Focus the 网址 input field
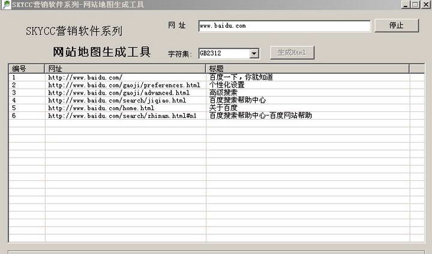 (x=284, y=26)
